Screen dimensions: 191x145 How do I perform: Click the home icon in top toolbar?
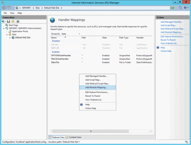click(180, 8)
